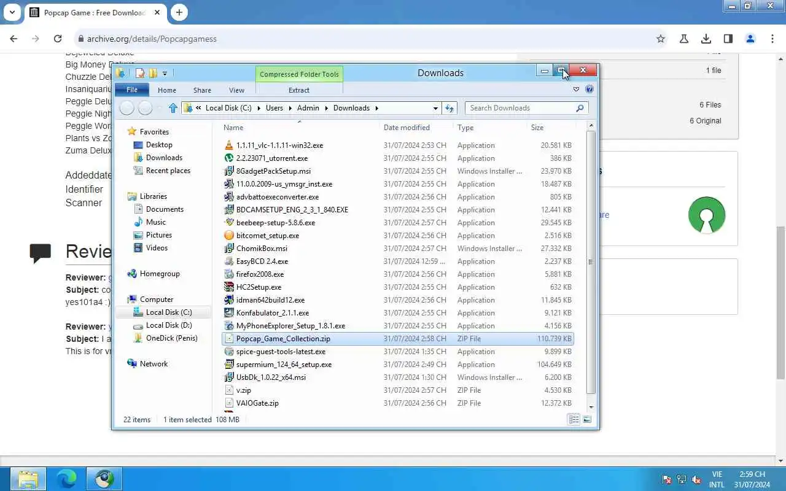Go back in Chrome history

tap(14, 39)
